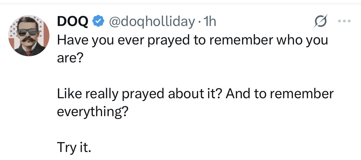Click "And to remember" in the tweet

coord(280,94)
